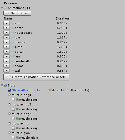
Task: Play the portal animation
Action: click(7, 52)
